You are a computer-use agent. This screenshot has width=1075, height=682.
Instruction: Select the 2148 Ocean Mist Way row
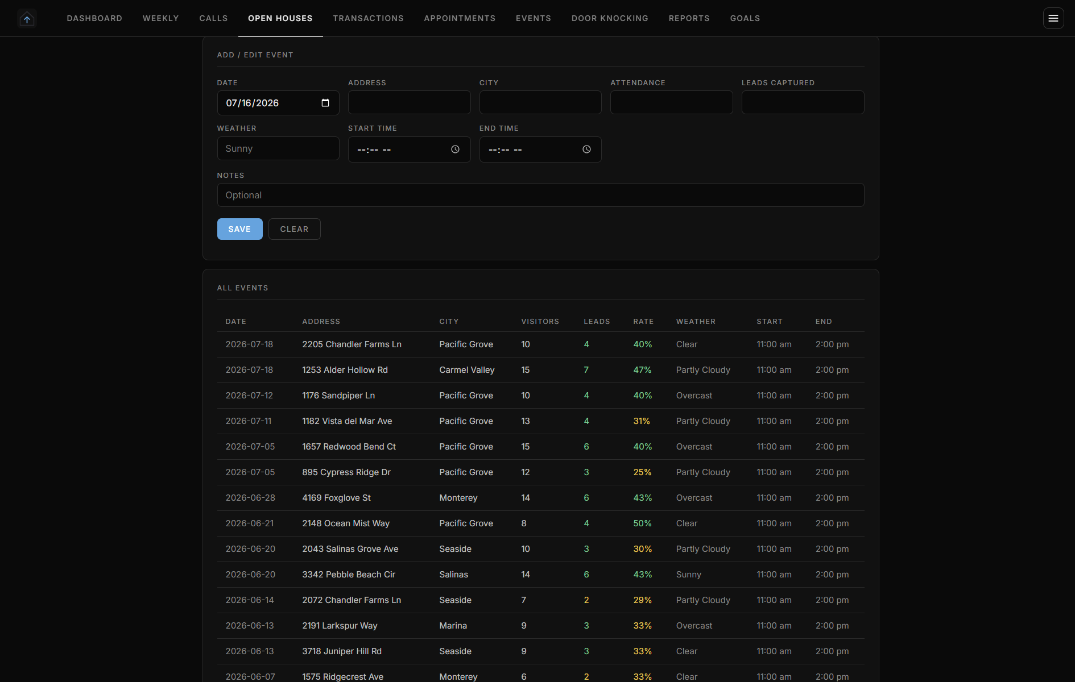[540, 523]
